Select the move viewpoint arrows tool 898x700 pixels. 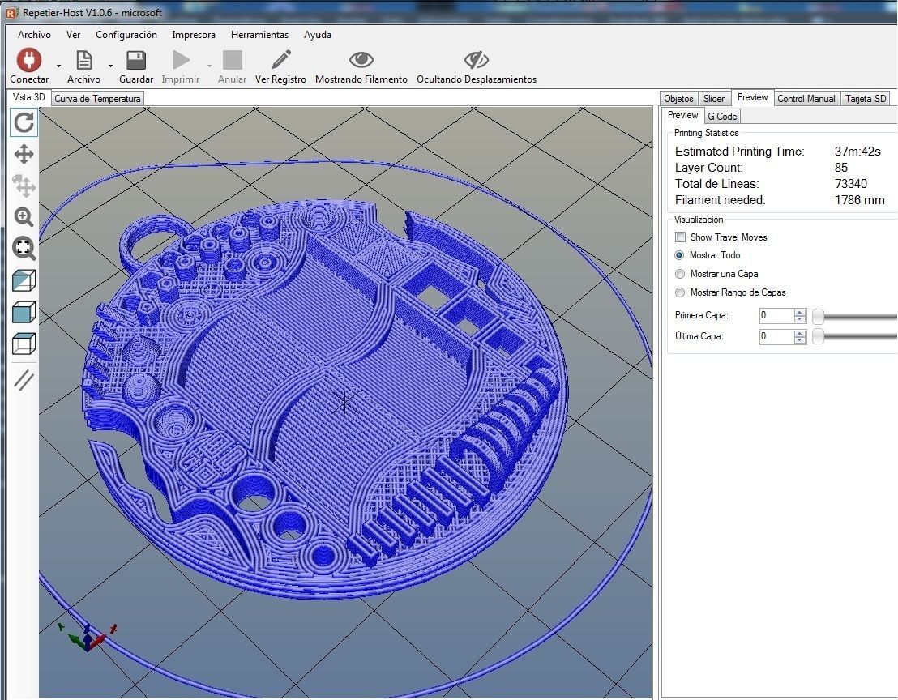click(24, 155)
